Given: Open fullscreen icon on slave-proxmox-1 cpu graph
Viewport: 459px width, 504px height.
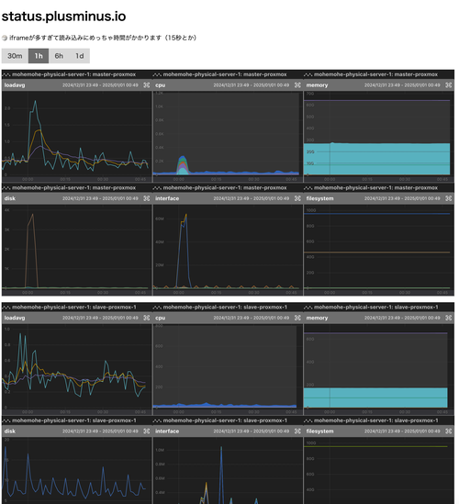Looking at the screenshot, I should coord(297,318).
